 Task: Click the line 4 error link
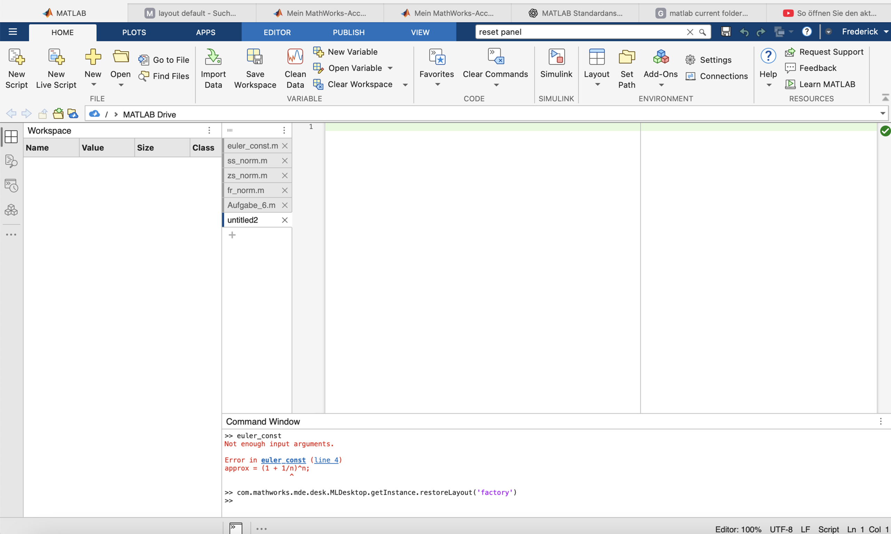click(x=326, y=460)
